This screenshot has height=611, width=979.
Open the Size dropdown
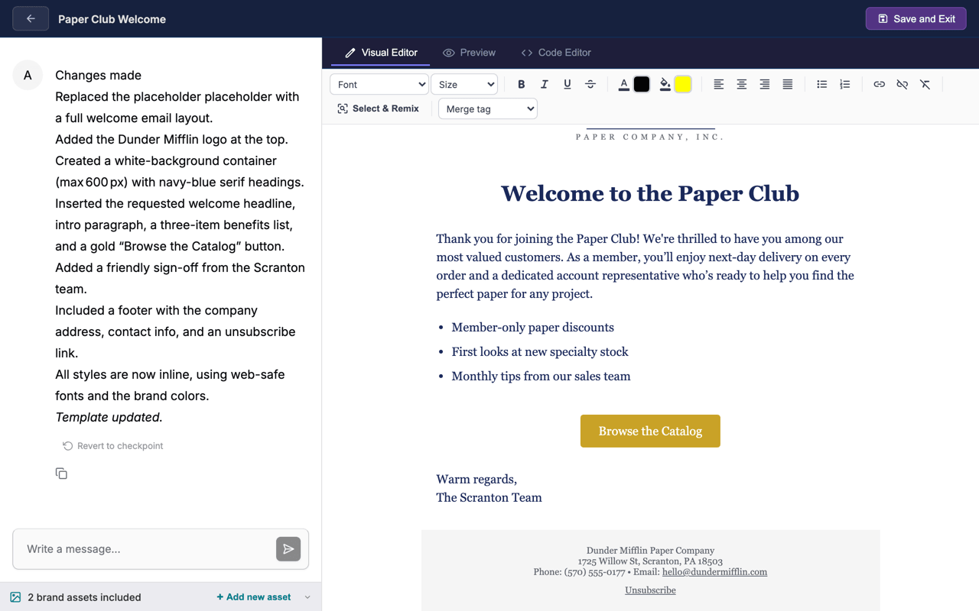pyautogui.click(x=464, y=85)
